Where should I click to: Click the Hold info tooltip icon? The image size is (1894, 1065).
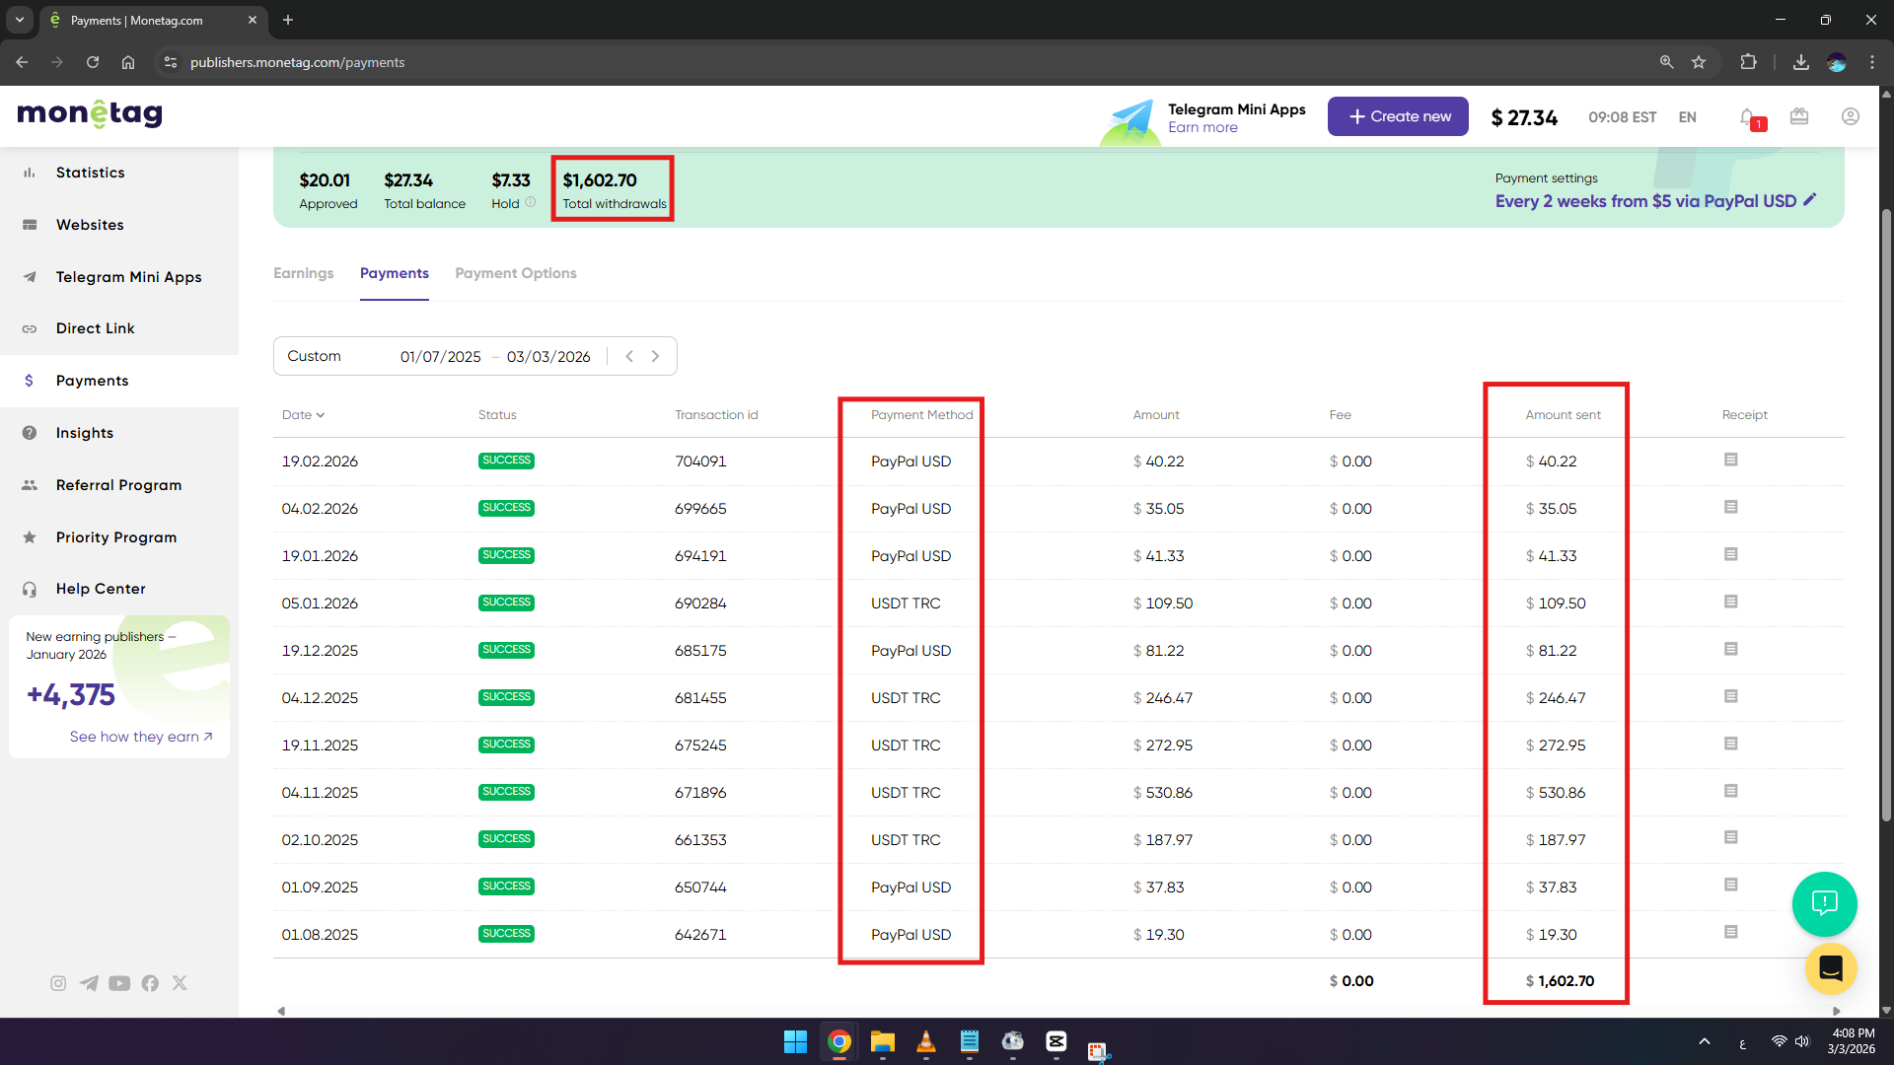click(531, 202)
